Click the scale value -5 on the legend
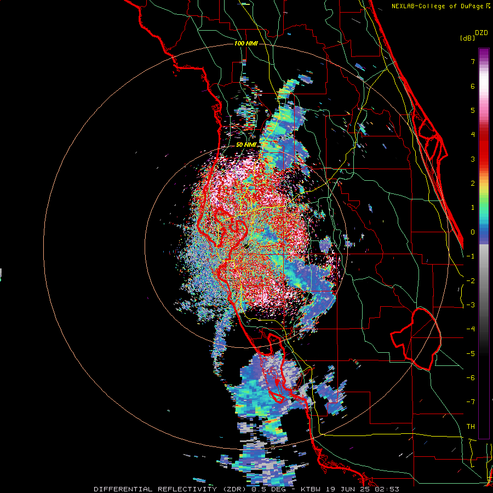The height and width of the screenshot is (493, 493). point(471,353)
